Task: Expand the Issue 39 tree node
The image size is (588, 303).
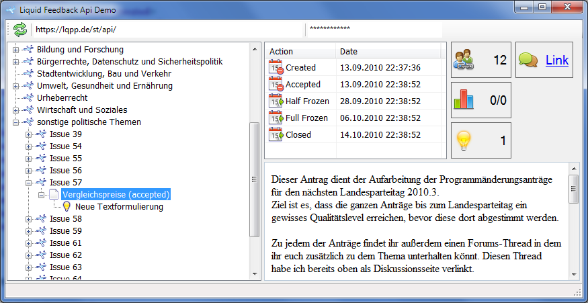Action: (28, 134)
